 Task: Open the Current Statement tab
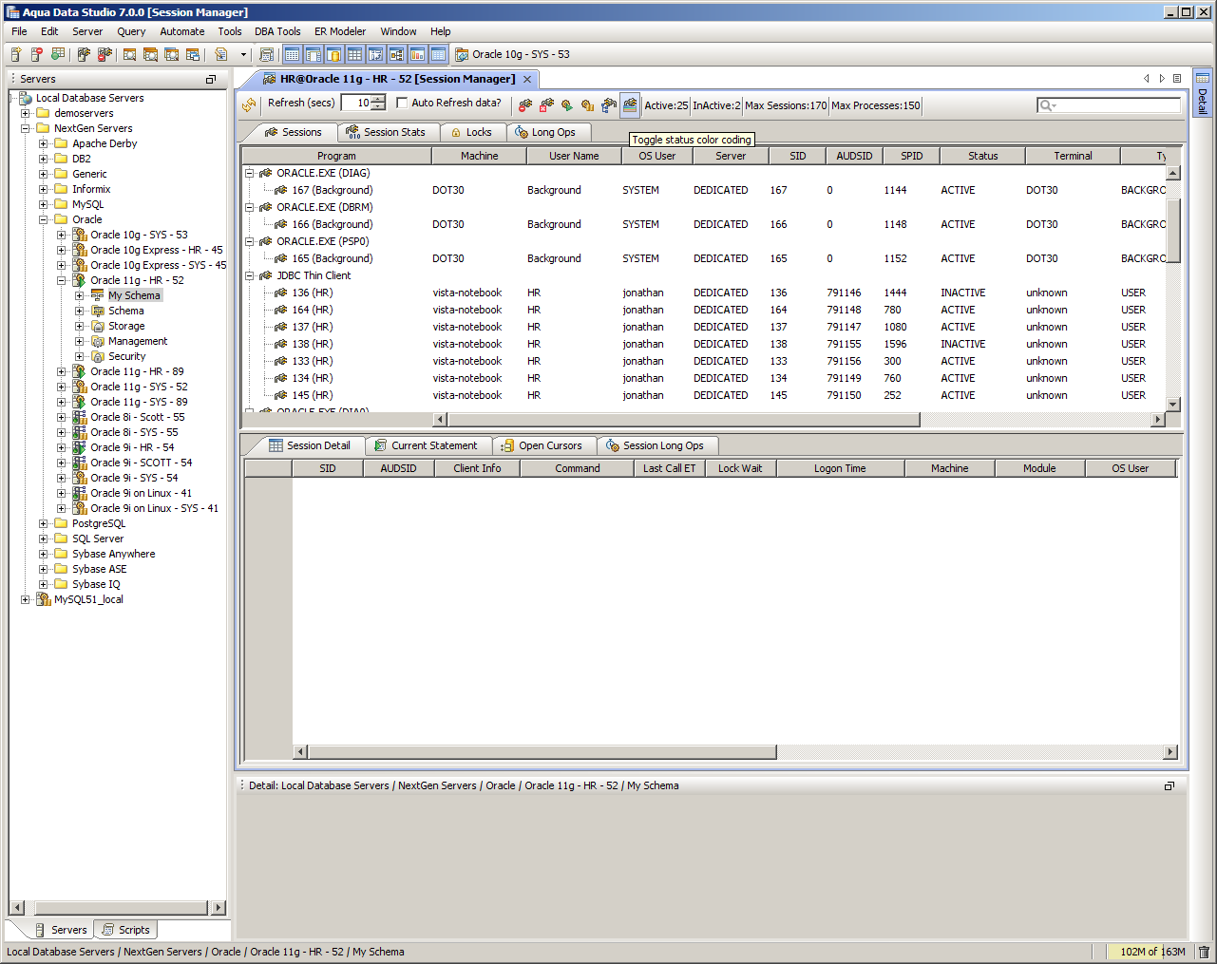[x=427, y=445]
